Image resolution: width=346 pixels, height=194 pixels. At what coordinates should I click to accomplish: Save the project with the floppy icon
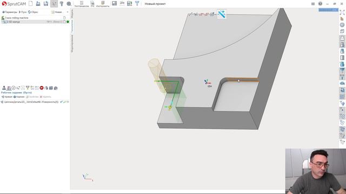click(x=46, y=4)
